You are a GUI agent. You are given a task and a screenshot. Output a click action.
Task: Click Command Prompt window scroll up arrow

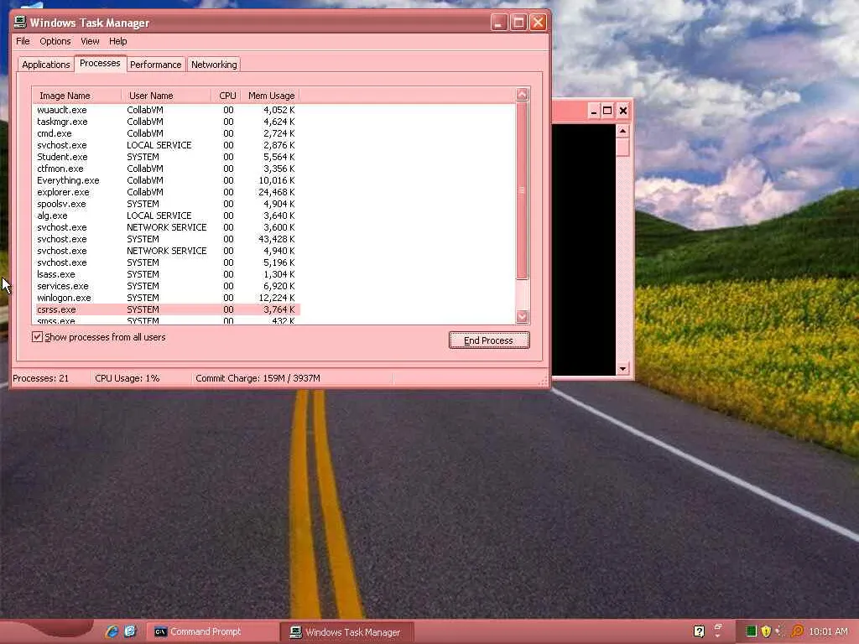pos(622,131)
